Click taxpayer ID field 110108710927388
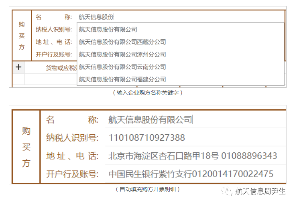Viewport: 295px width, 204px height. pyautogui.click(x=196, y=137)
